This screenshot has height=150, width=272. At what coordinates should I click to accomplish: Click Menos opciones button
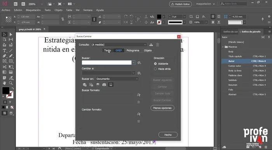pos(162,108)
